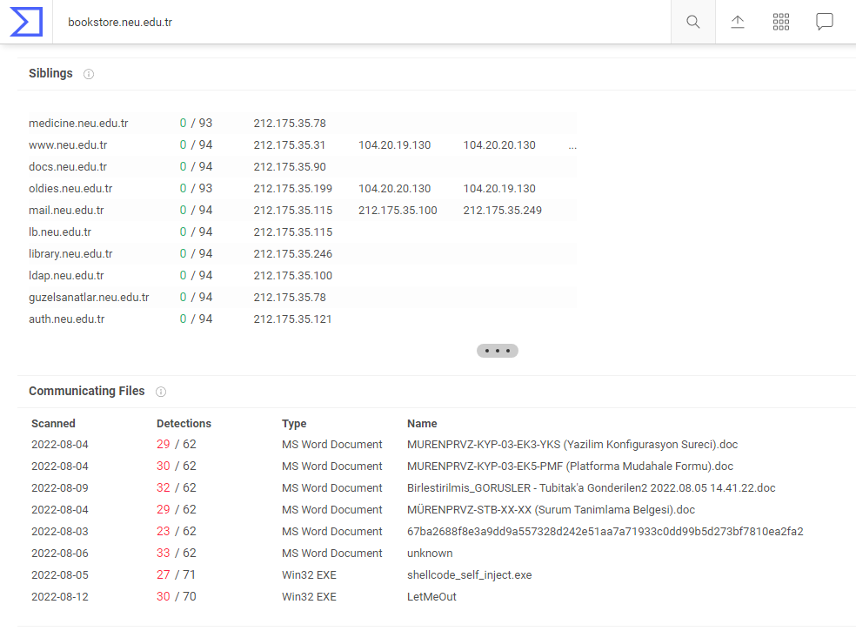Expand extra IPs ellipsis on www.neu.edu.tr row
856x631 pixels.
[x=572, y=146]
